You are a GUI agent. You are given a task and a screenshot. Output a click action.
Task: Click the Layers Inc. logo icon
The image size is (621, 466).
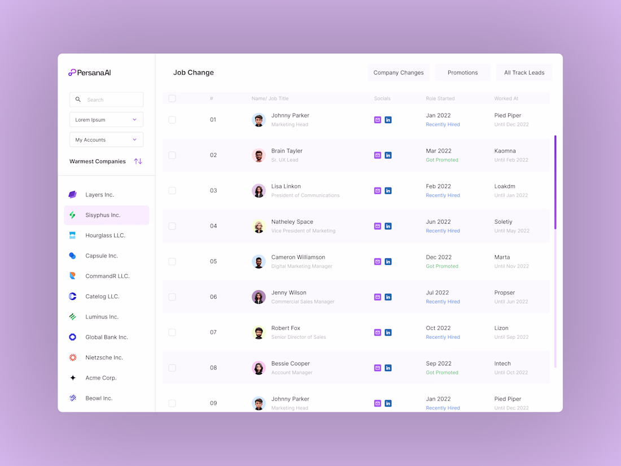72,194
